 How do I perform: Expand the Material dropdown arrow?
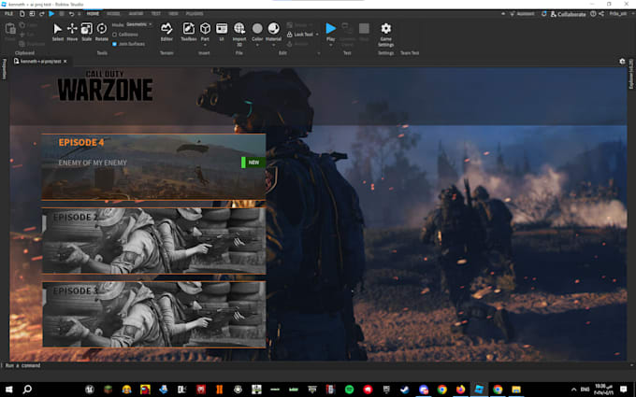click(x=273, y=45)
